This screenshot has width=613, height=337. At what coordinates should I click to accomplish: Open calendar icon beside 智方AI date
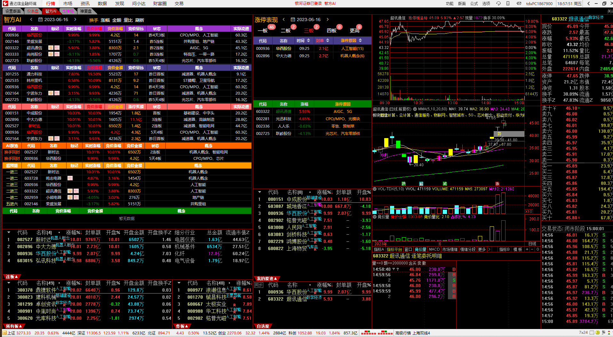click(40, 20)
